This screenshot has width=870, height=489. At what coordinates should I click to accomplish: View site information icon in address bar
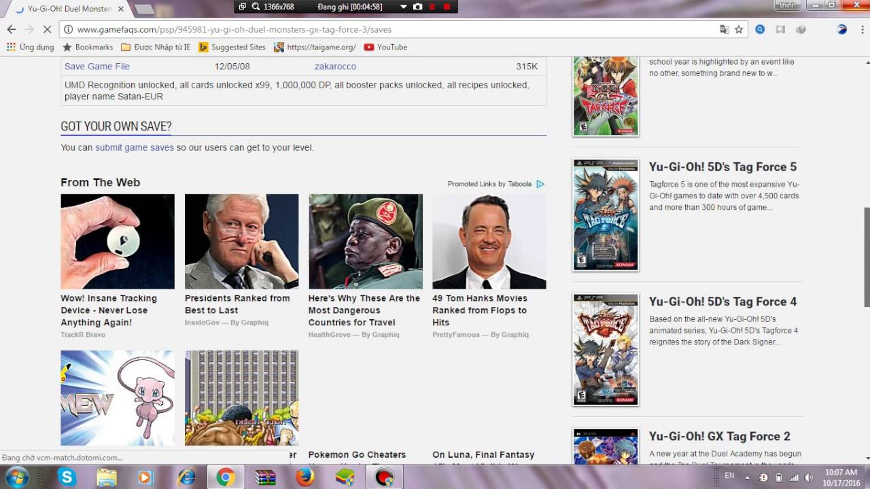(x=67, y=29)
